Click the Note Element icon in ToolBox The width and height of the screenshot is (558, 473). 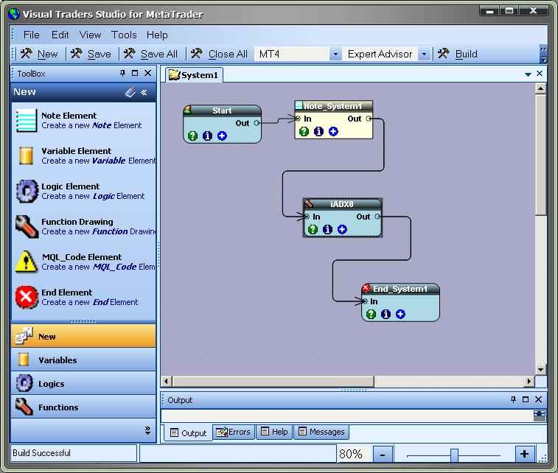click(x=26, y=120)
